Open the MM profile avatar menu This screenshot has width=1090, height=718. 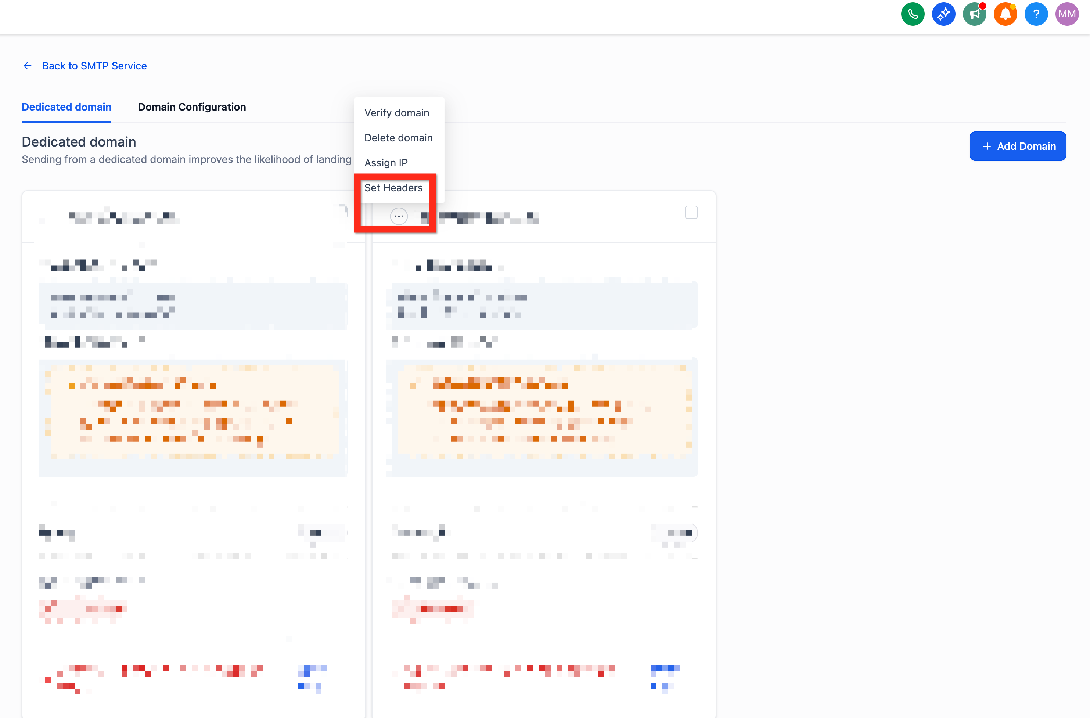click(1066, 14)
